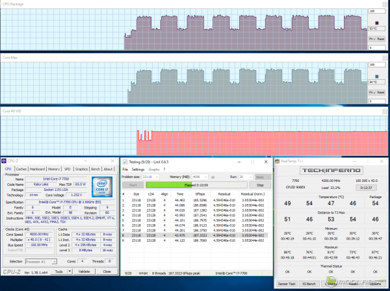
Task: Click Reset in CPU Package graph
Action: (381, 39)
